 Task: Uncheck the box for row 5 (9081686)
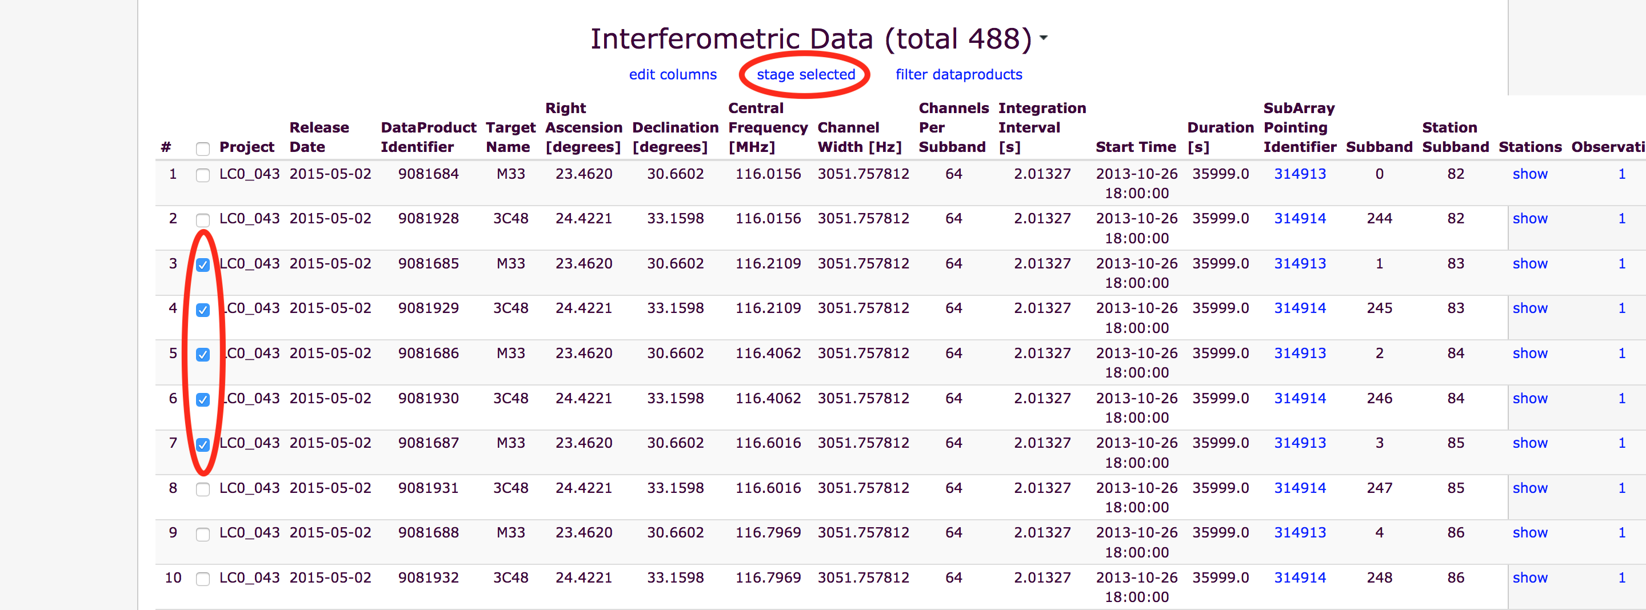click(202, 355)
